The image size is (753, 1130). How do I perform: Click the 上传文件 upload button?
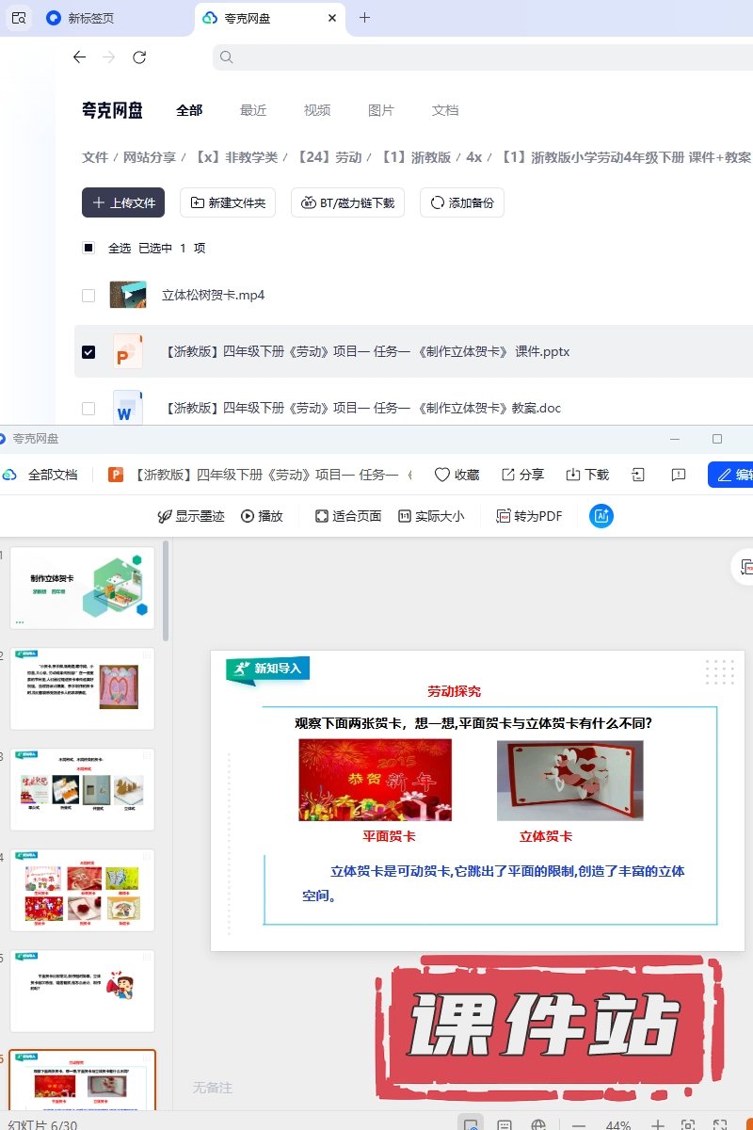123,202
